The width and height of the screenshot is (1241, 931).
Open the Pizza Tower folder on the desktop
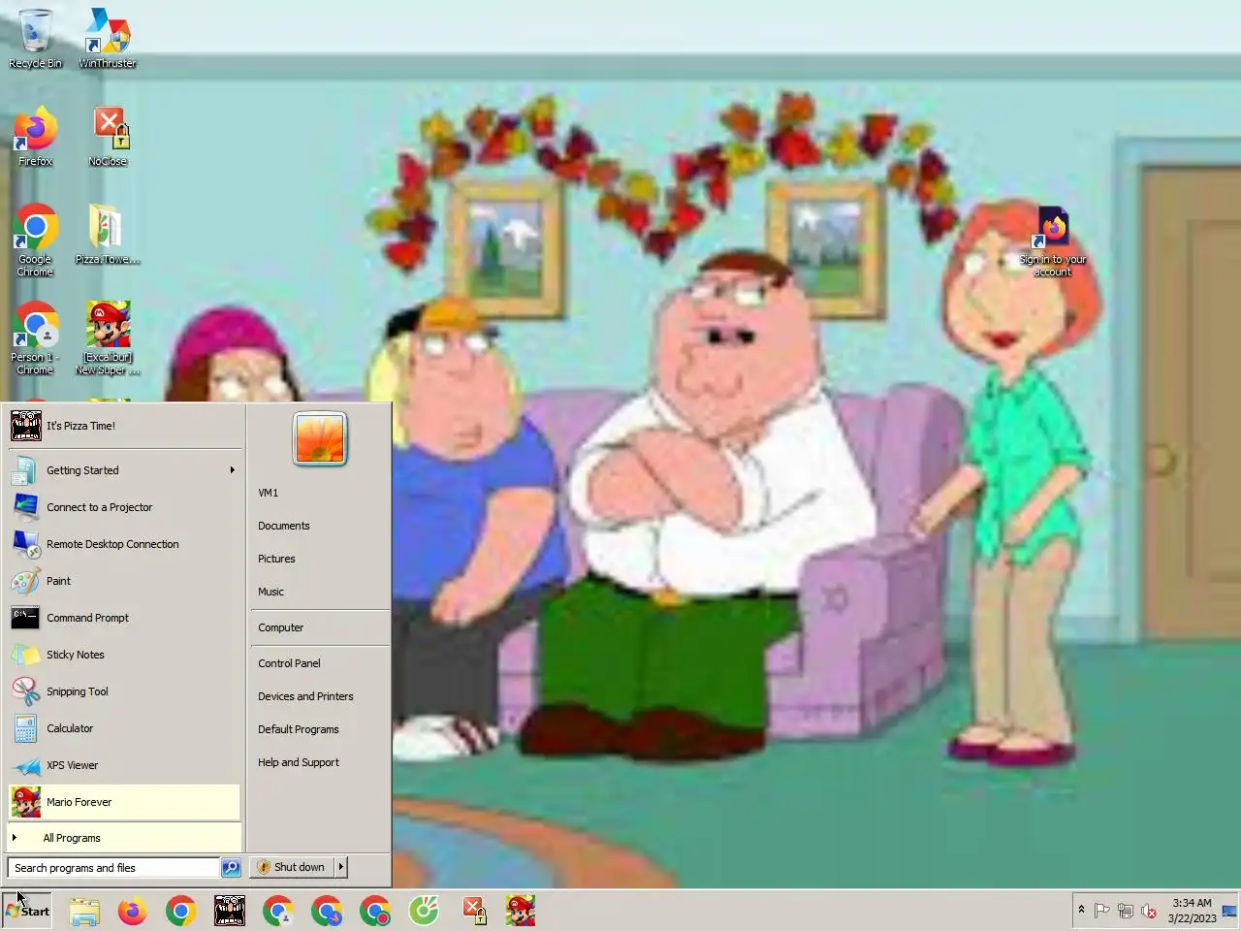(x=108, y=235)
